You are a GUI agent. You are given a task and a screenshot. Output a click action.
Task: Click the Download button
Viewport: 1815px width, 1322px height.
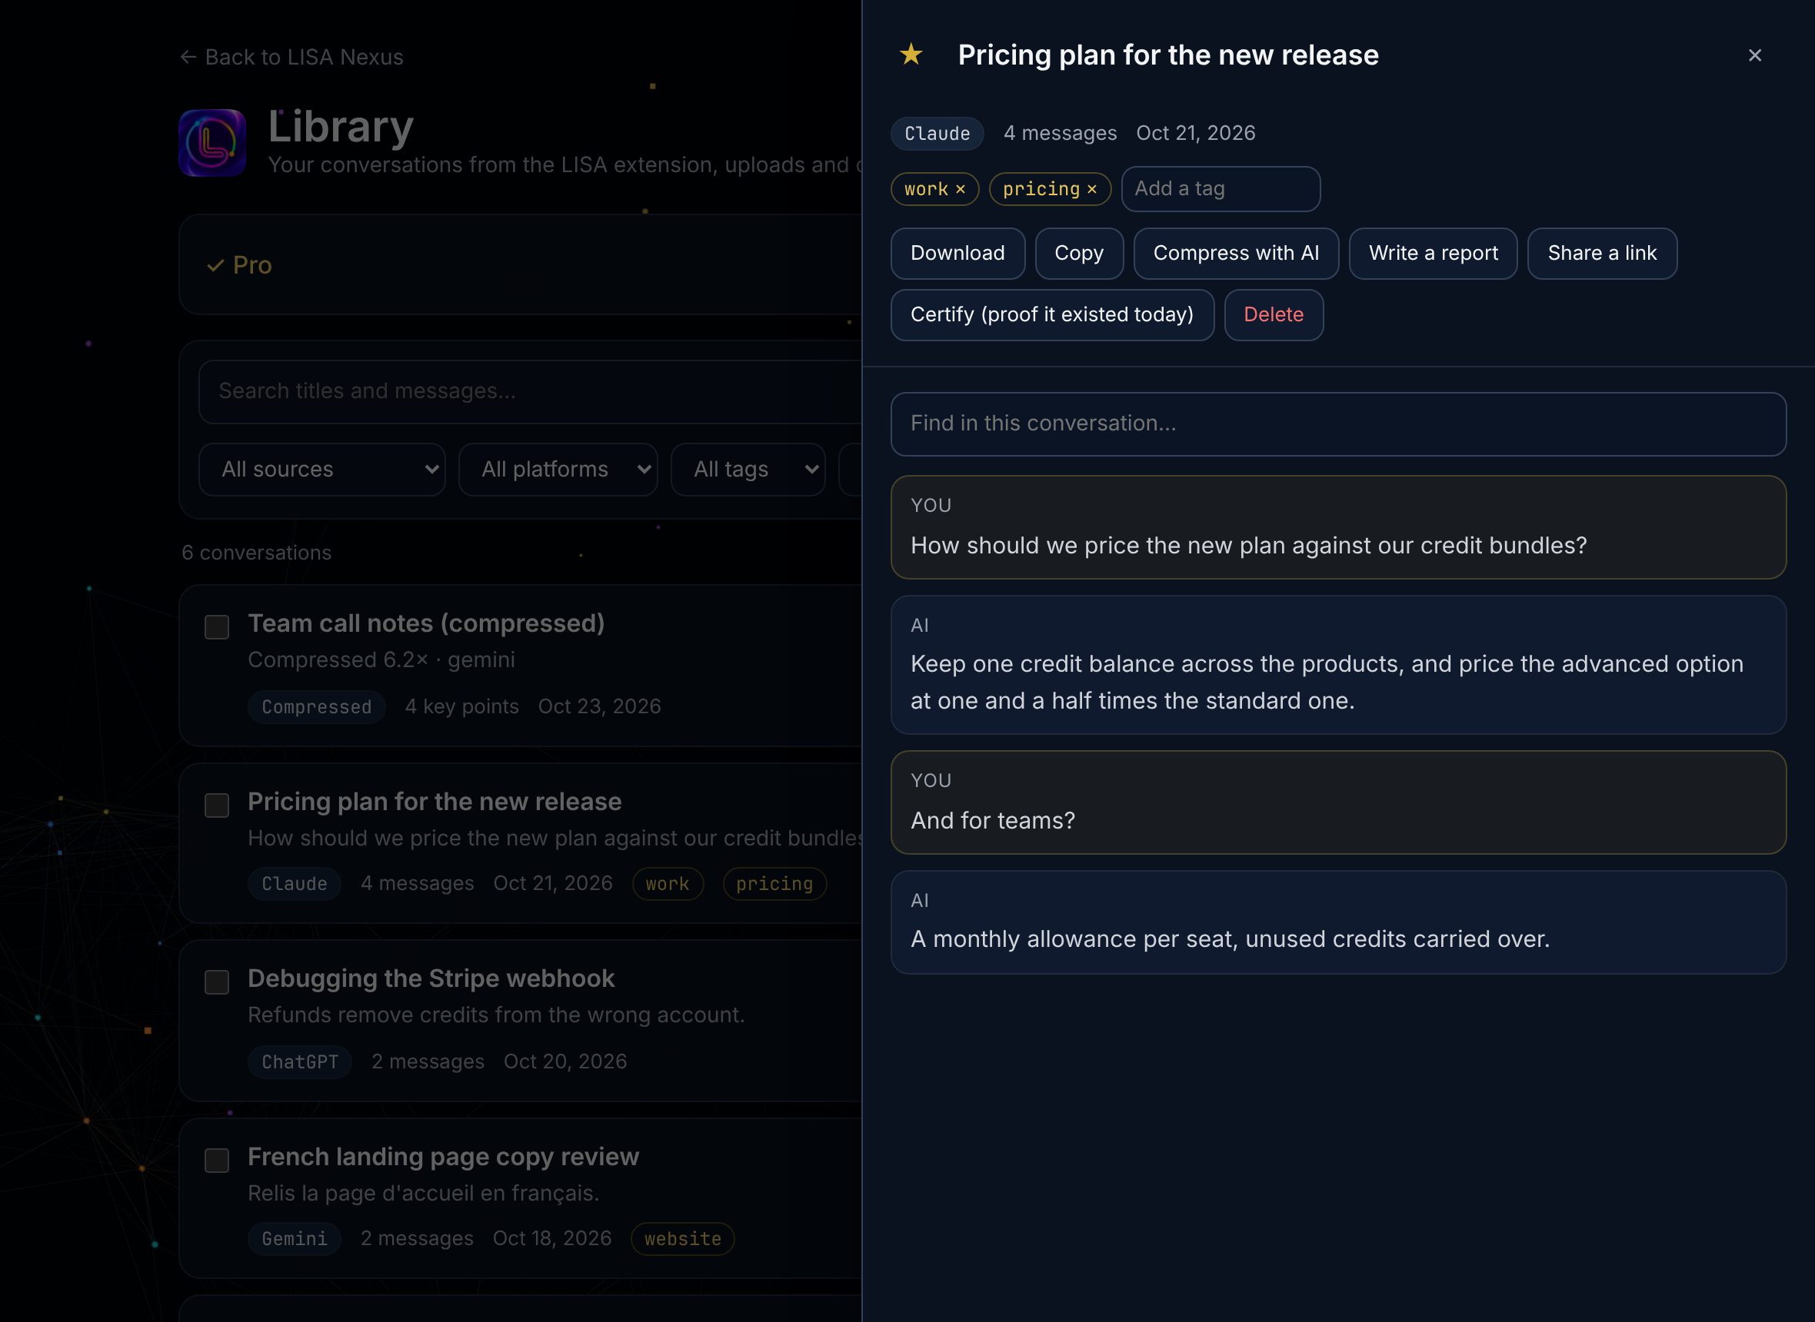(957, 254)
